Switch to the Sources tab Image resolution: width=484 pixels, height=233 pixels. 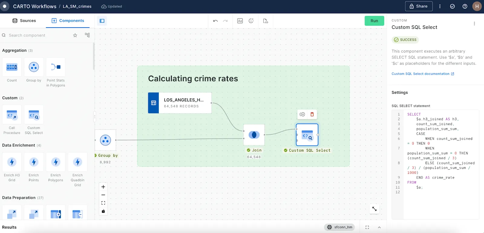[24, 21]
